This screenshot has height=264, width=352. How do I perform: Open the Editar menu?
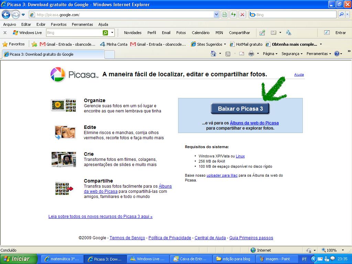[x=26, y=24]
